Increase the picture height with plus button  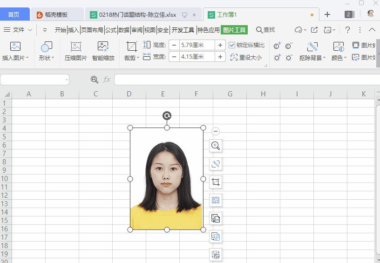click(x=220, y=45)
